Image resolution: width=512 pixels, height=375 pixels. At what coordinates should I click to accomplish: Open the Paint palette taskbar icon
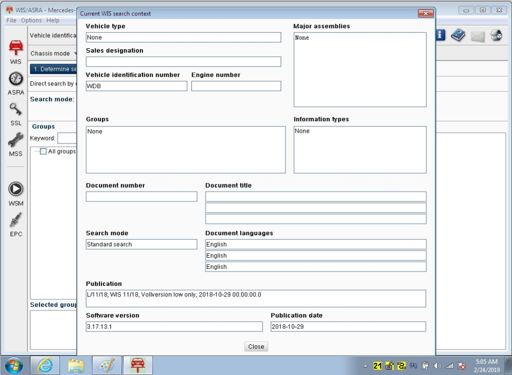coord(107,365)
